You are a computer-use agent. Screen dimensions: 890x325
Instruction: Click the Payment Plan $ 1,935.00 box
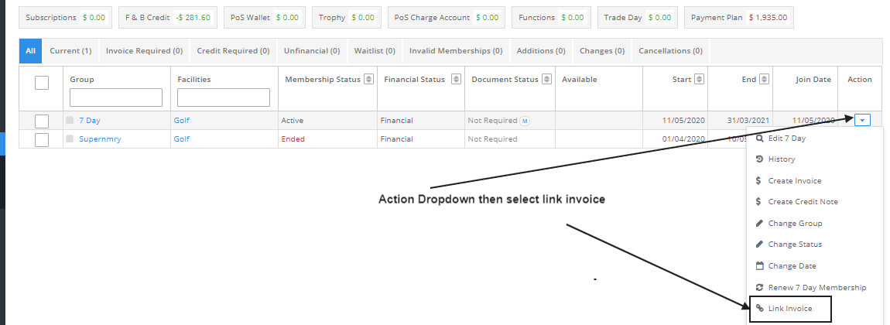click(739, 18)
